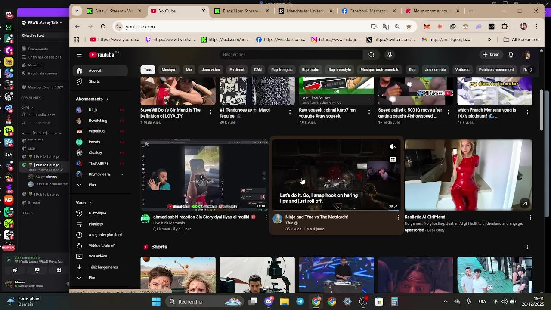Open All Bookmarks folder

click(x=521, y=40)
